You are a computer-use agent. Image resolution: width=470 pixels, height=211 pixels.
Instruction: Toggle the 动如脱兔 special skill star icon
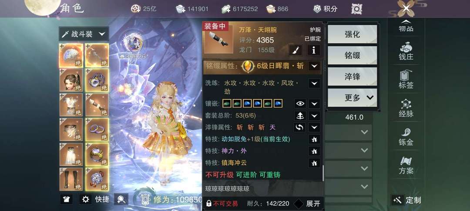click(314, 139)
